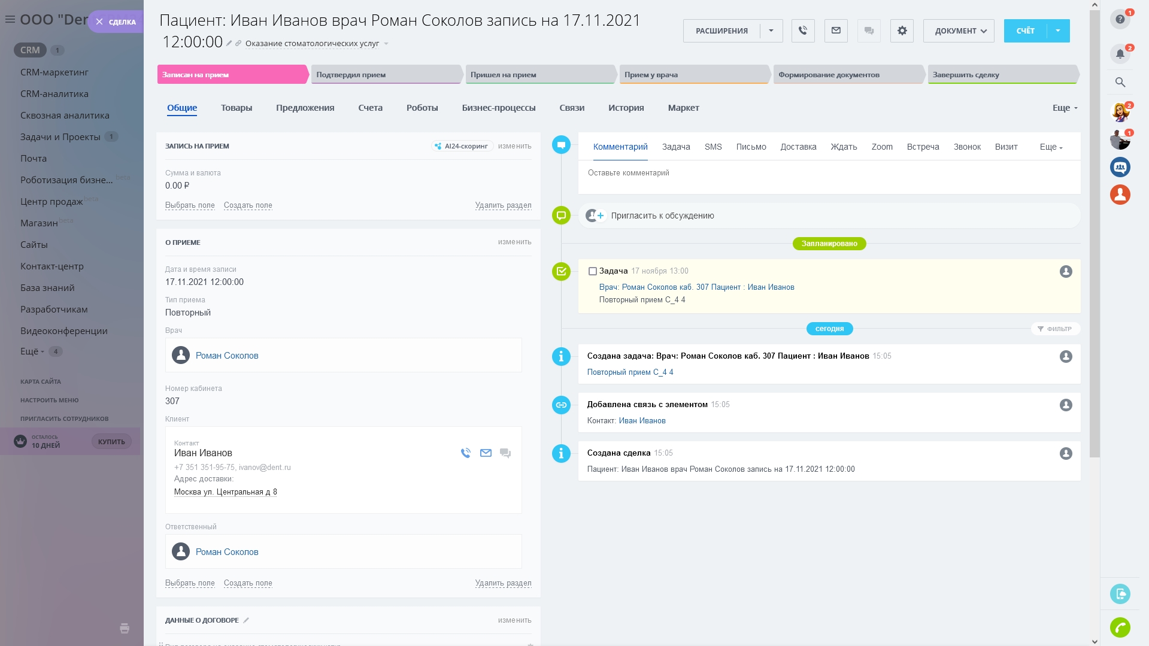Message contact Иван Иванов chat icon

[505, 453]
